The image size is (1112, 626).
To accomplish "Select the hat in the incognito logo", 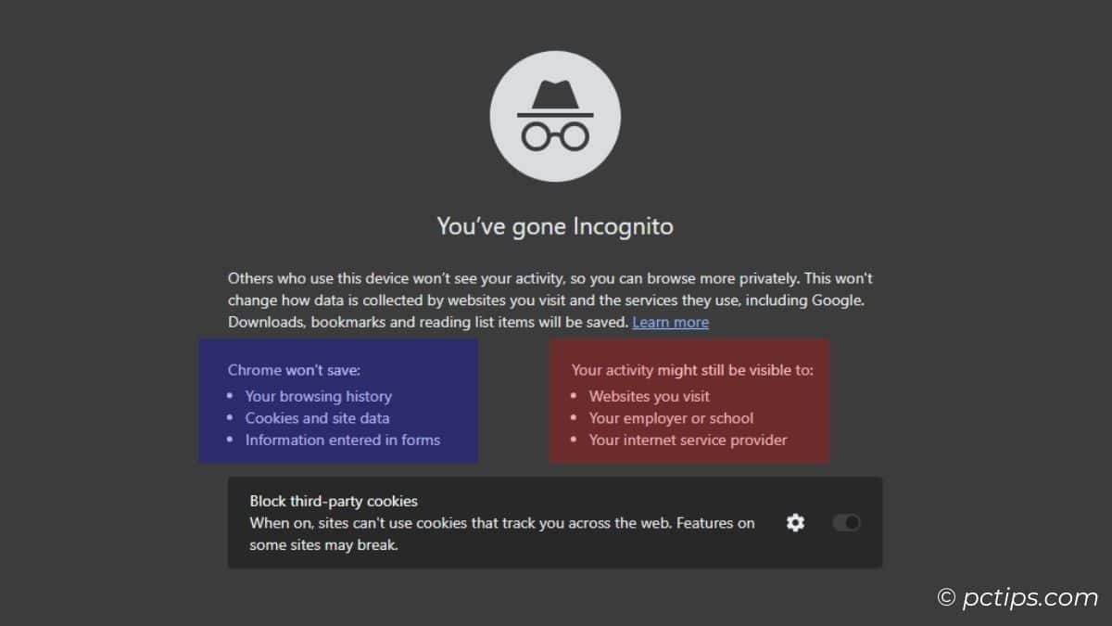I will [x=555, y=91].
